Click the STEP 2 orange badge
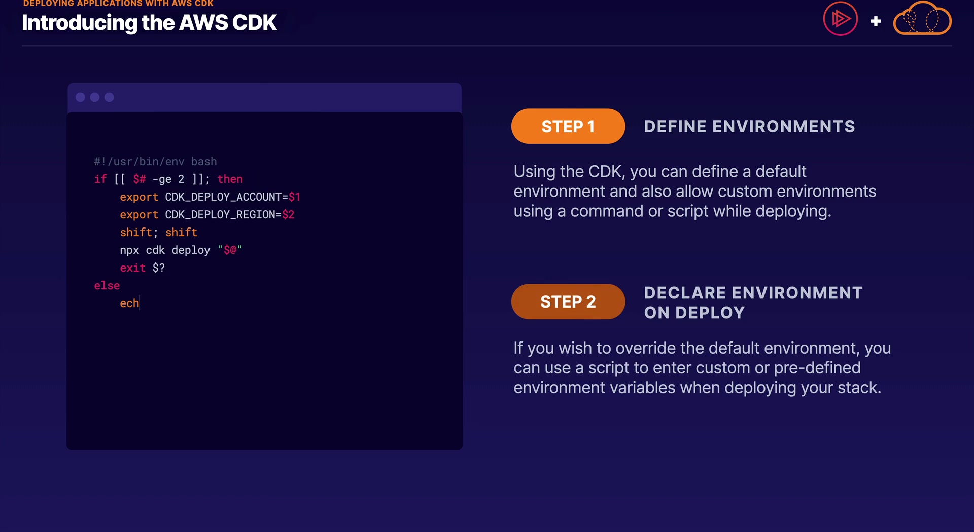 pyautogui.click(x=568, y=301)
